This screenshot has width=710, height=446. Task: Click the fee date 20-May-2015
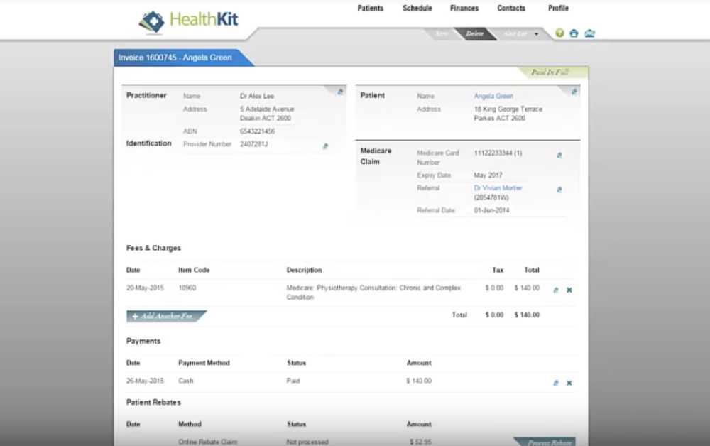(x=145, y=288)
